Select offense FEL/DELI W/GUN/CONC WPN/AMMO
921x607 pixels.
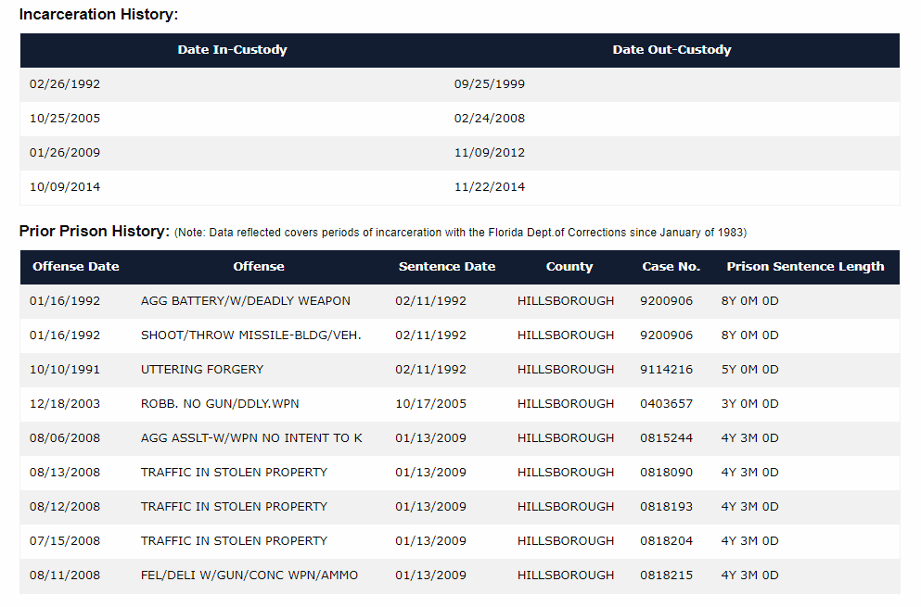click(x=249, y=575)
